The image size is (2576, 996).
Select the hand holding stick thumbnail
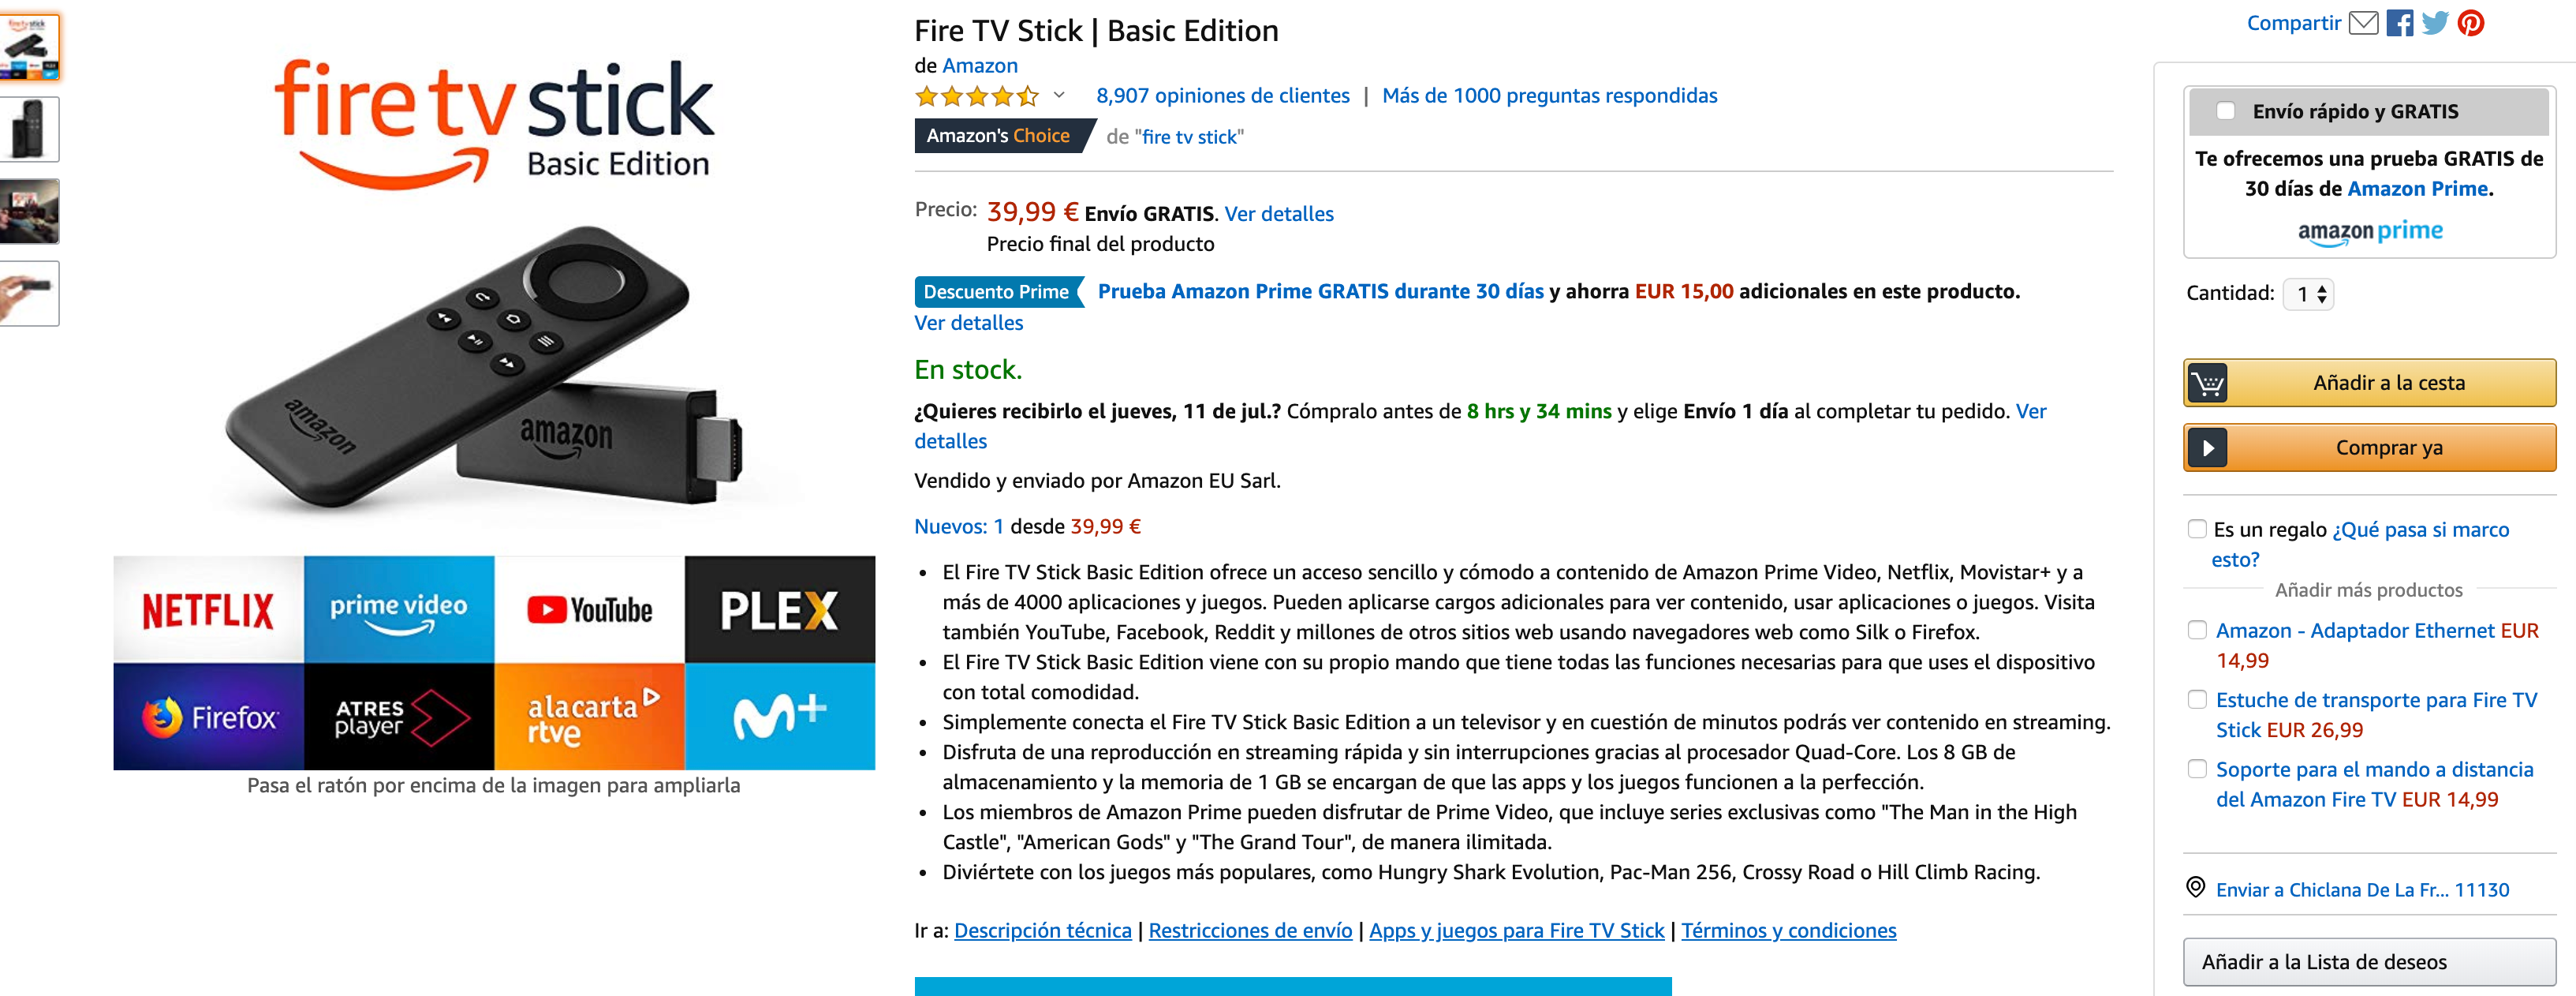pos(29,294)
